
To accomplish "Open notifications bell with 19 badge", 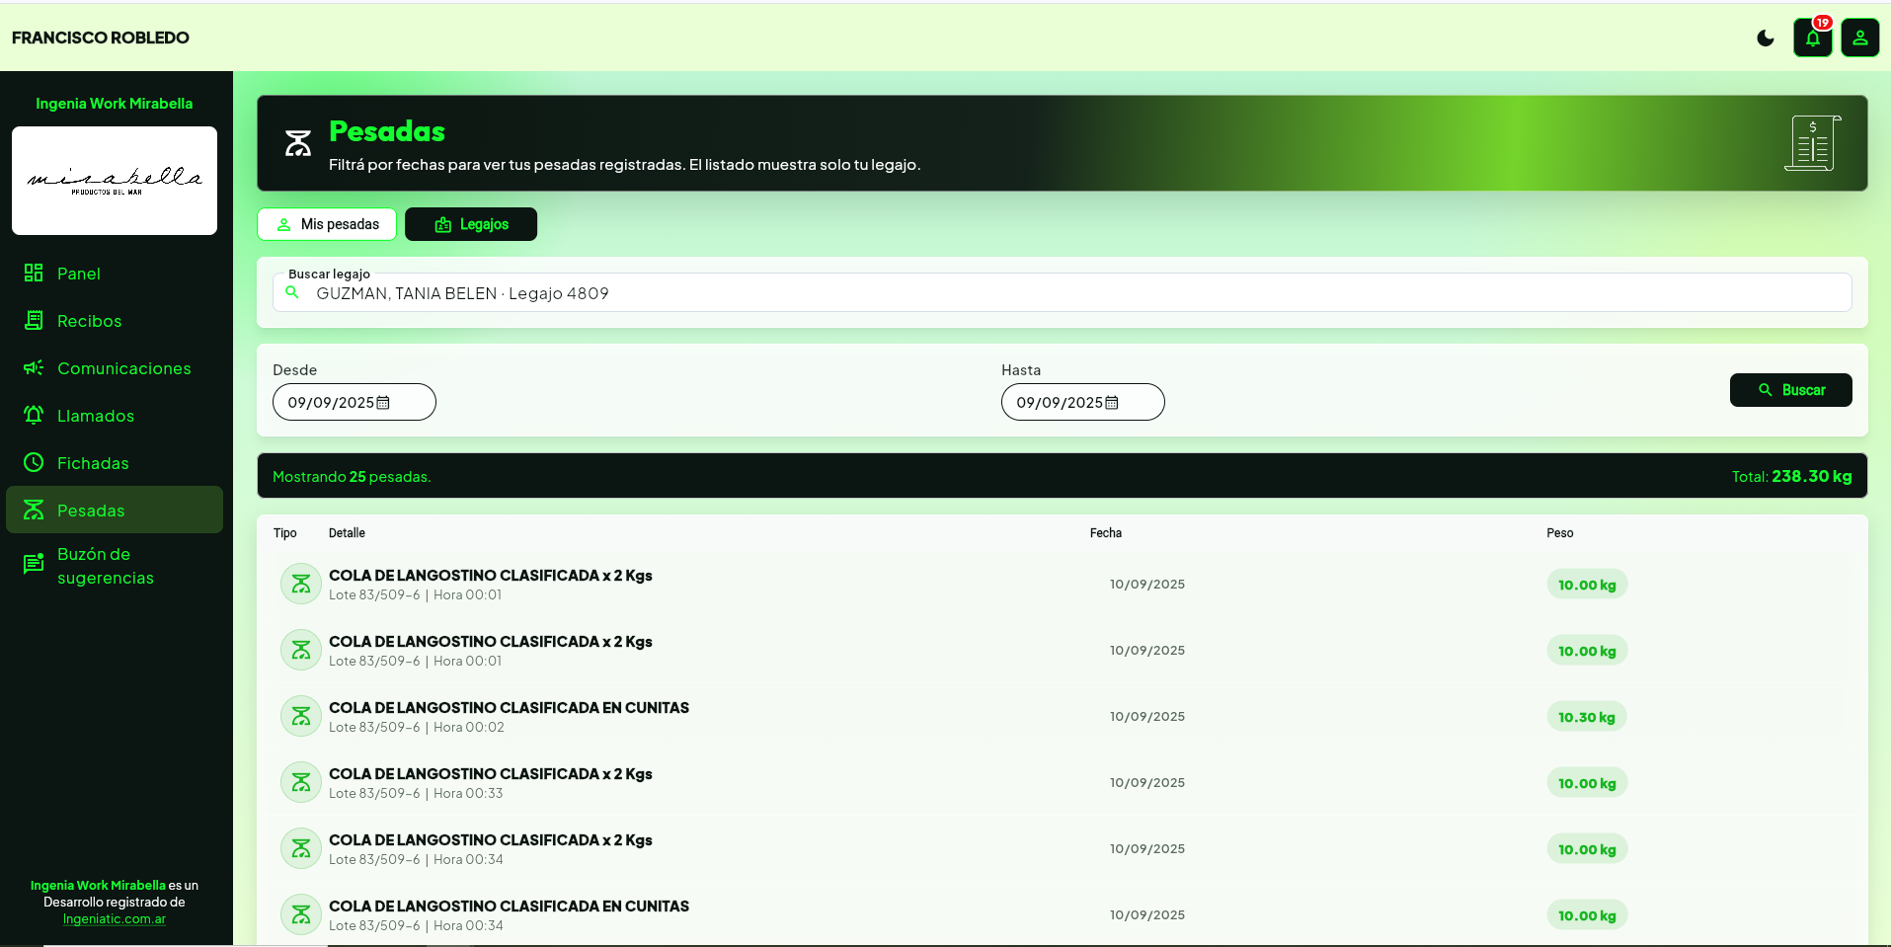I will (1813, 39).
